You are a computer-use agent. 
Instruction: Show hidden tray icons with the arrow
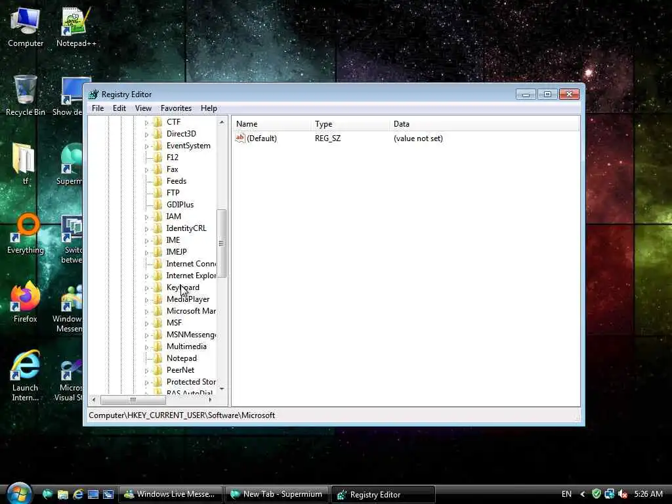(583, 494)
